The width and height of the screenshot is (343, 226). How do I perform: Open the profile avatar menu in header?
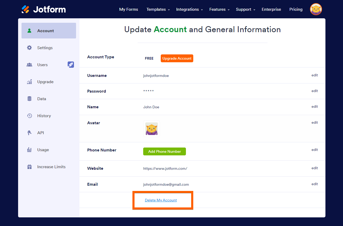[316, 9]
